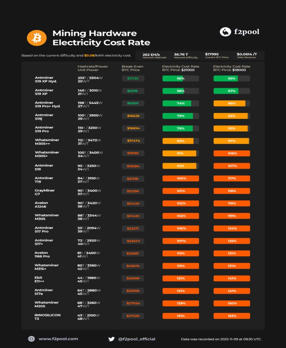Select the Whatsminer M30S++ row label
The height and width of the screenshot is (348, 286).
[47, 142]
